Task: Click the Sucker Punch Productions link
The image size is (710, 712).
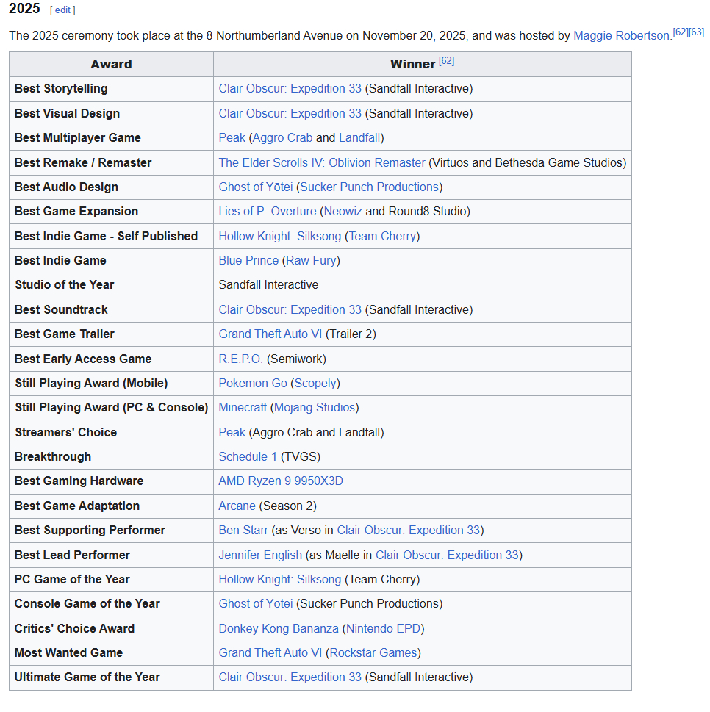Action: pyautogui.click(x=369, y=187)
